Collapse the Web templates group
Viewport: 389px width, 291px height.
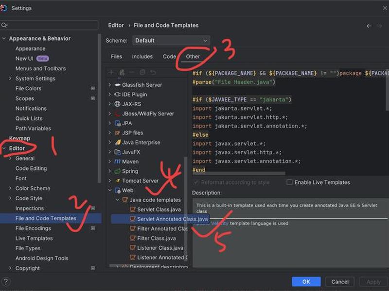pyautogui.click(x=110, y=190)
